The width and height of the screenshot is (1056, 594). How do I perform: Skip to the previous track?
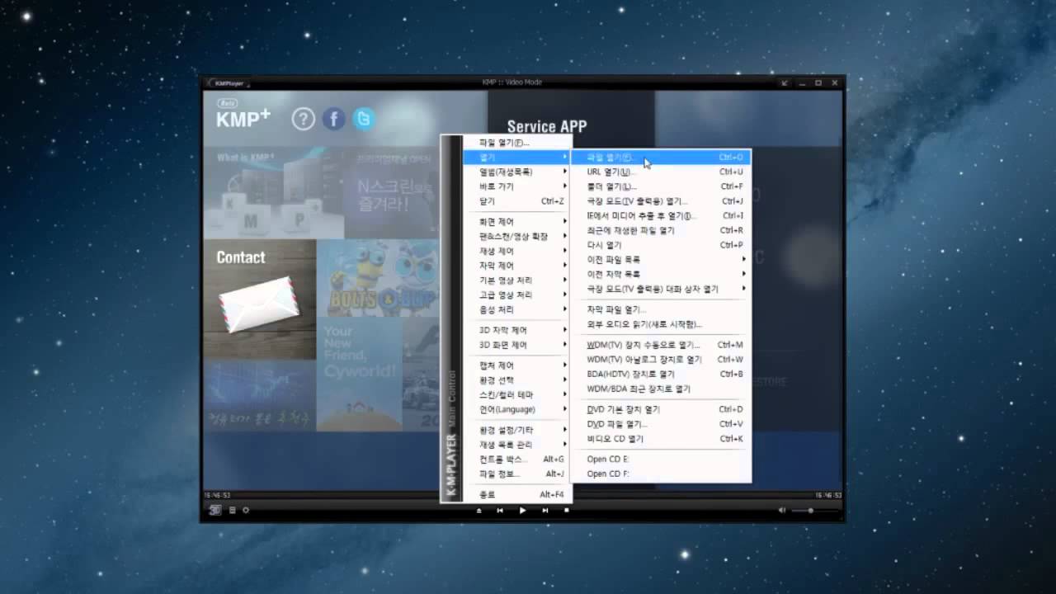500,511
